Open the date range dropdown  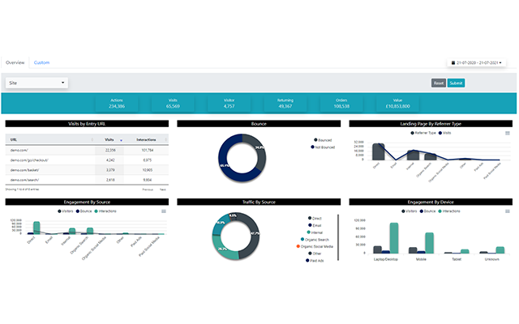click(x=477, y=62)
